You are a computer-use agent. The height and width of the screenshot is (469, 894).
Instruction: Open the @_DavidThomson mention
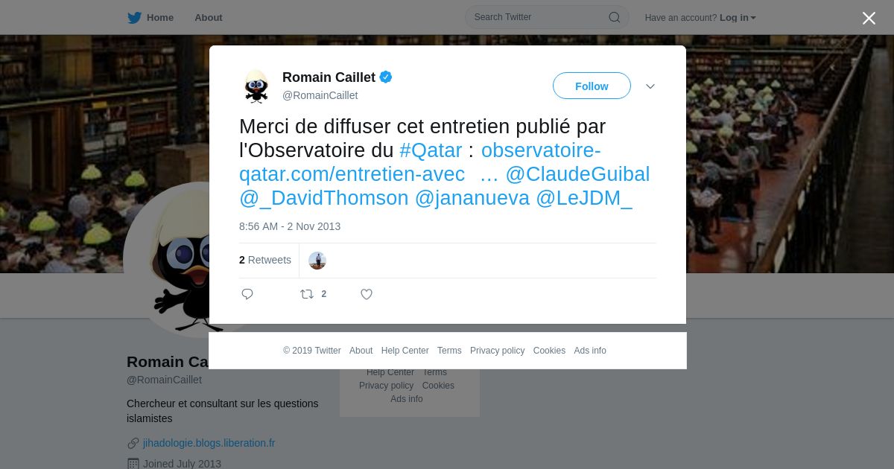click(324, 198)
